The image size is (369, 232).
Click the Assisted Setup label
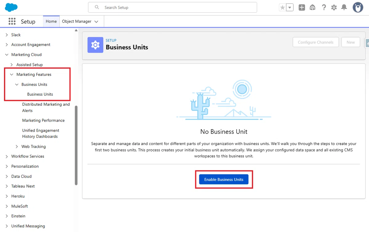[30, 65]
